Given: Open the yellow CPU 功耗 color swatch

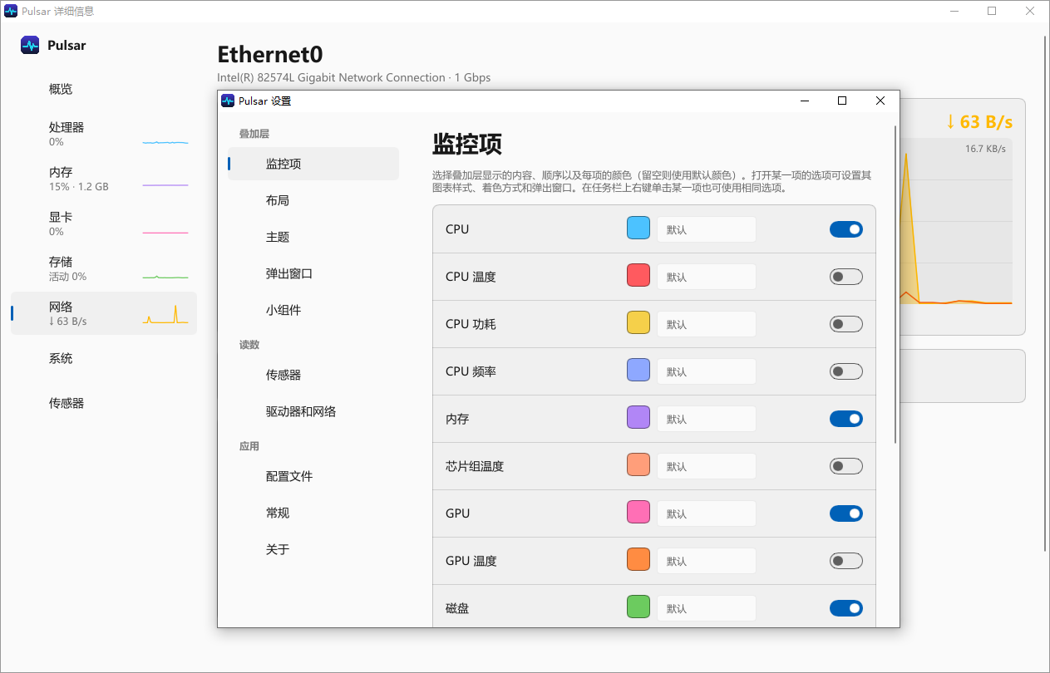Looking at the screenshot, I should [x=638, y=323].
